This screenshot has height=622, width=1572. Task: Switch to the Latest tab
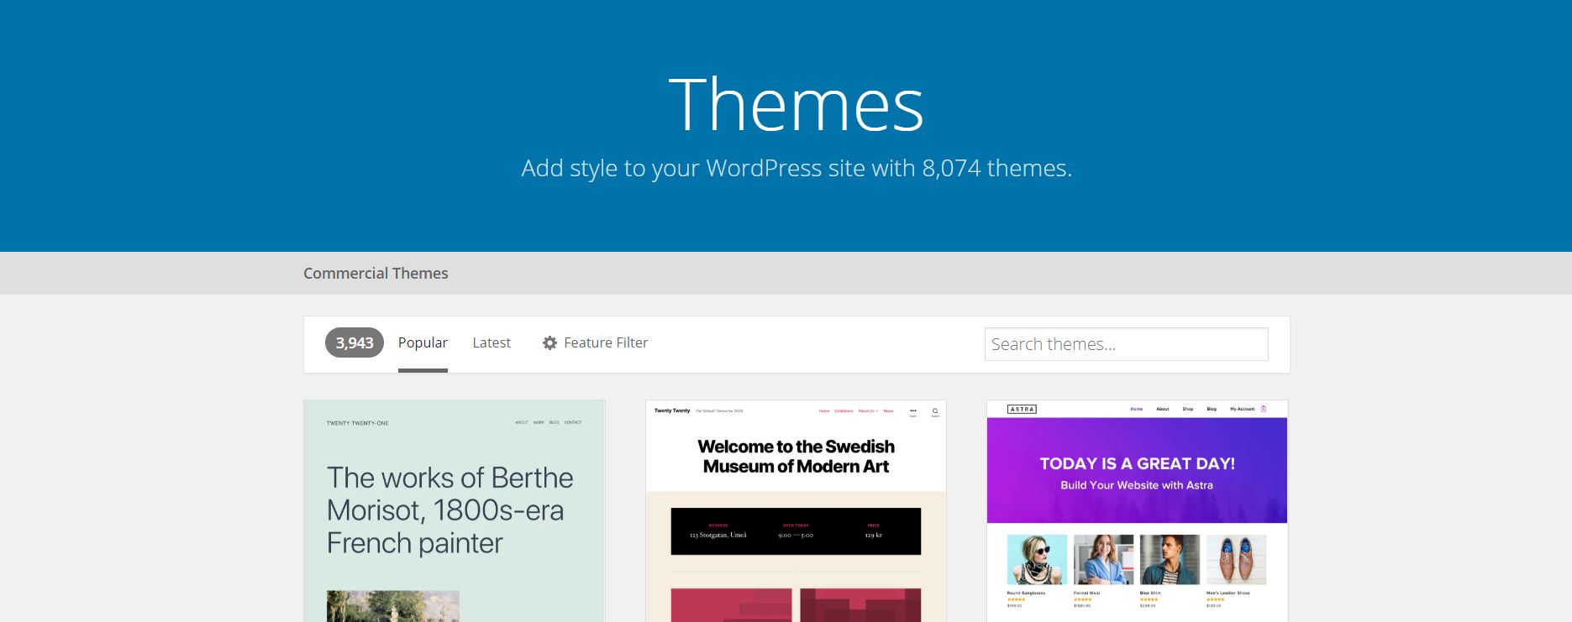pyautogui.click(x=492, y=342)
